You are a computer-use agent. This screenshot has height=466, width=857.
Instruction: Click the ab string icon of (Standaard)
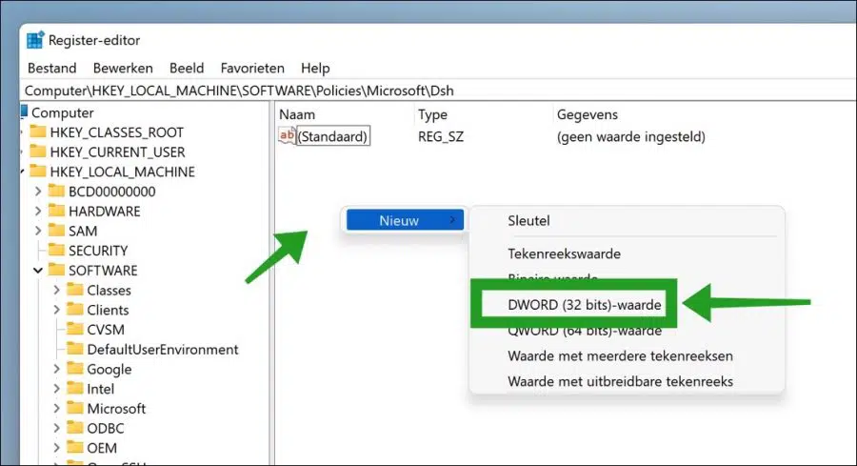tap(287, 135)
